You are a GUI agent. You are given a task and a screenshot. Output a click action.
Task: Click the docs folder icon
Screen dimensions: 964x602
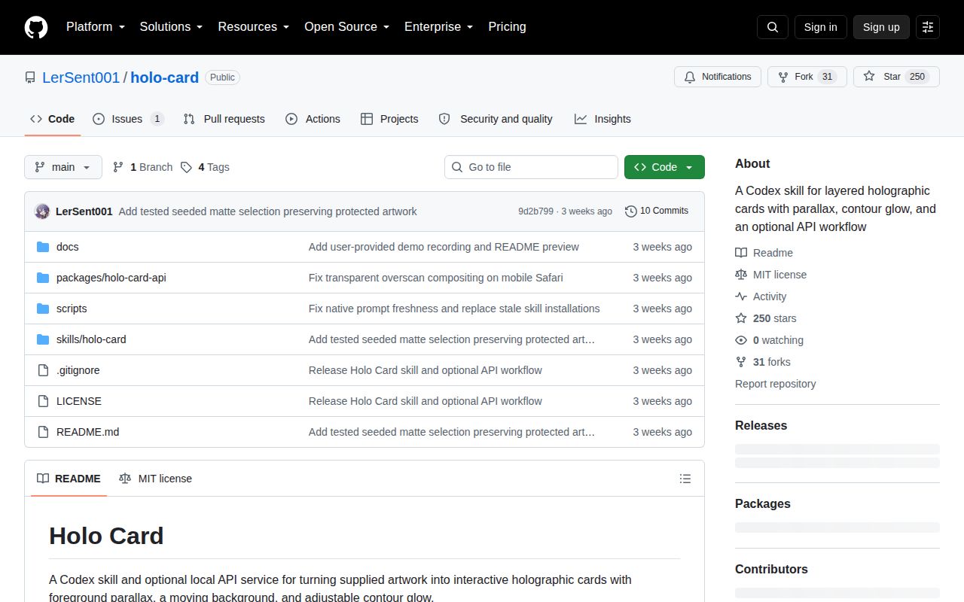(x=43, y=247)
